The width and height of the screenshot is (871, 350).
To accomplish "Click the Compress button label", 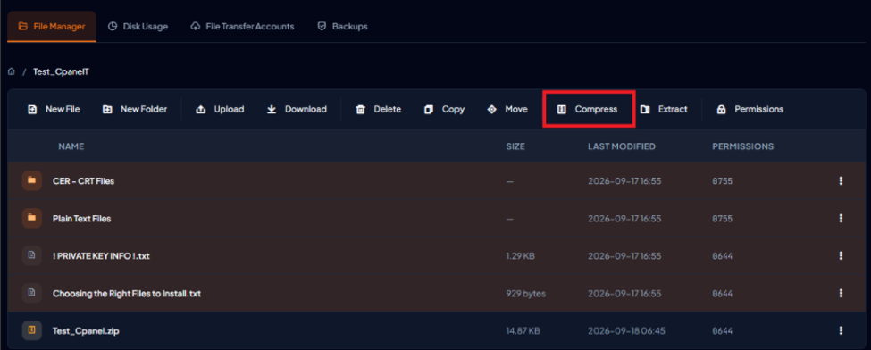I will [596, 110].
